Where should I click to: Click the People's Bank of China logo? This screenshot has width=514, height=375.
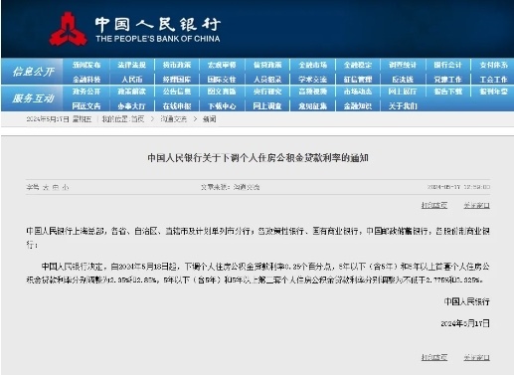click(68, 29)
